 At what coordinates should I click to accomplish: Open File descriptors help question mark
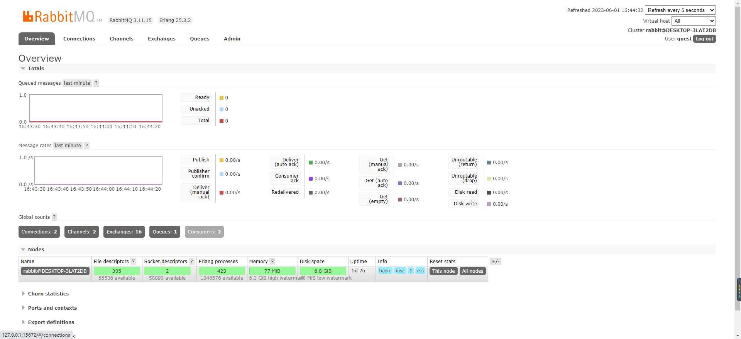134,262
